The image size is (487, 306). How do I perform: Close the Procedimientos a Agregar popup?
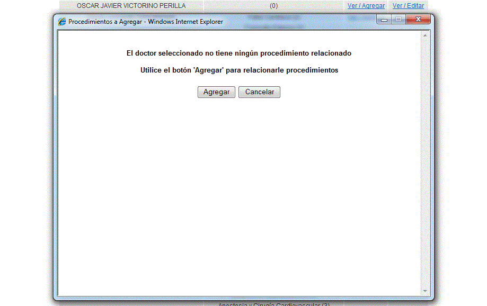pos(418,20)
